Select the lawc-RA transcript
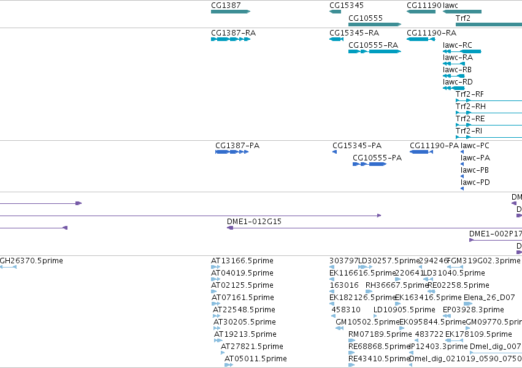Image resolution: width=522 pixels, height=368 pixels. (454, 64)
